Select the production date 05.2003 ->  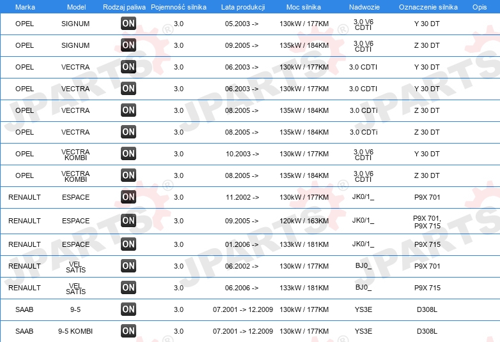pos(242,24)
